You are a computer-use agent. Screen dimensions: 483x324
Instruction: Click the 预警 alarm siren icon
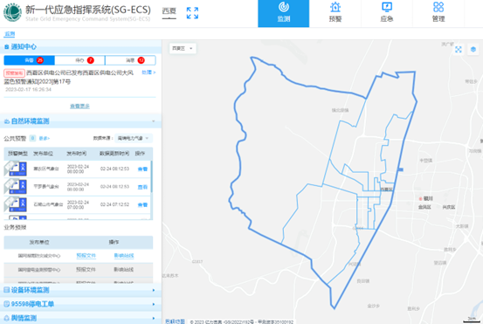coord(335,7)
